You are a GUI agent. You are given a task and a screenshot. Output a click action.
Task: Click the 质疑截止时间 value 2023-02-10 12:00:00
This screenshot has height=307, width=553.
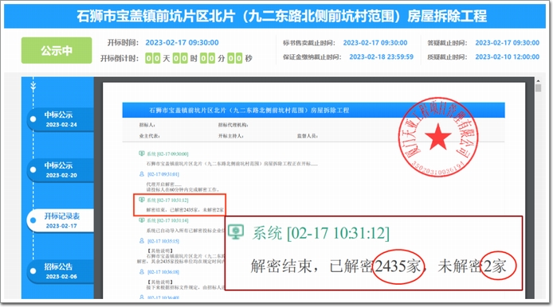pyautogui.click(x=507, y=57)
